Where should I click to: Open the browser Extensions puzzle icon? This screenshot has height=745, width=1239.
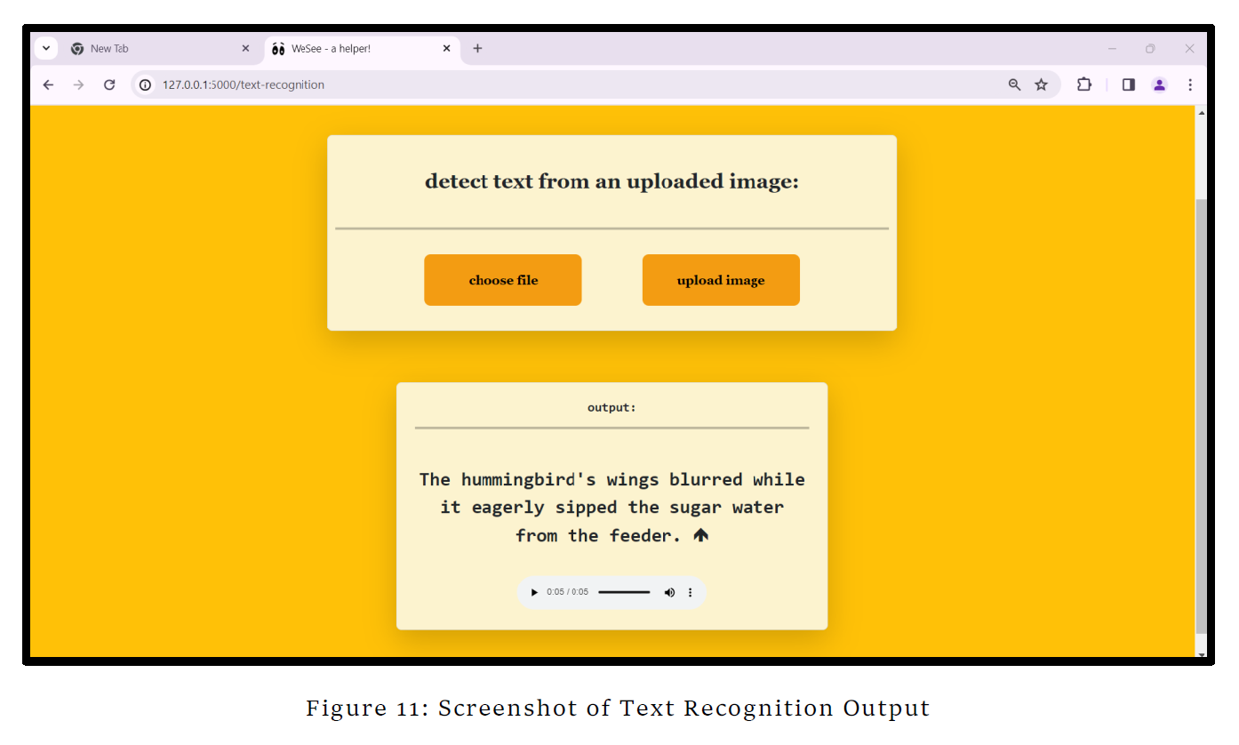click(1084, 84)
